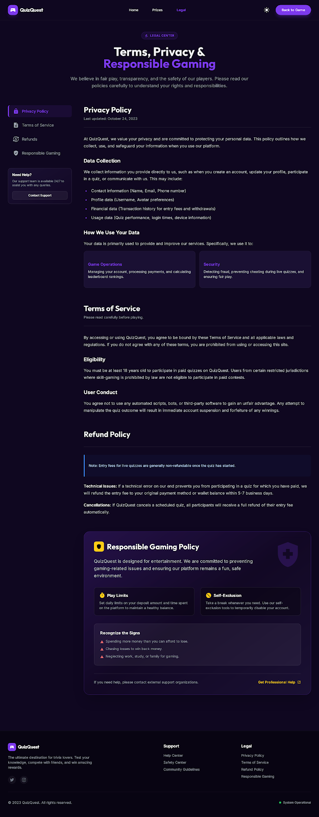Viewport: 319px width, 817px height.
Task: Click the Self-Exclusion clock icon
Action: (x=208, y=595)
